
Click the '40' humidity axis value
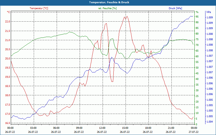(x=197, y=79)
